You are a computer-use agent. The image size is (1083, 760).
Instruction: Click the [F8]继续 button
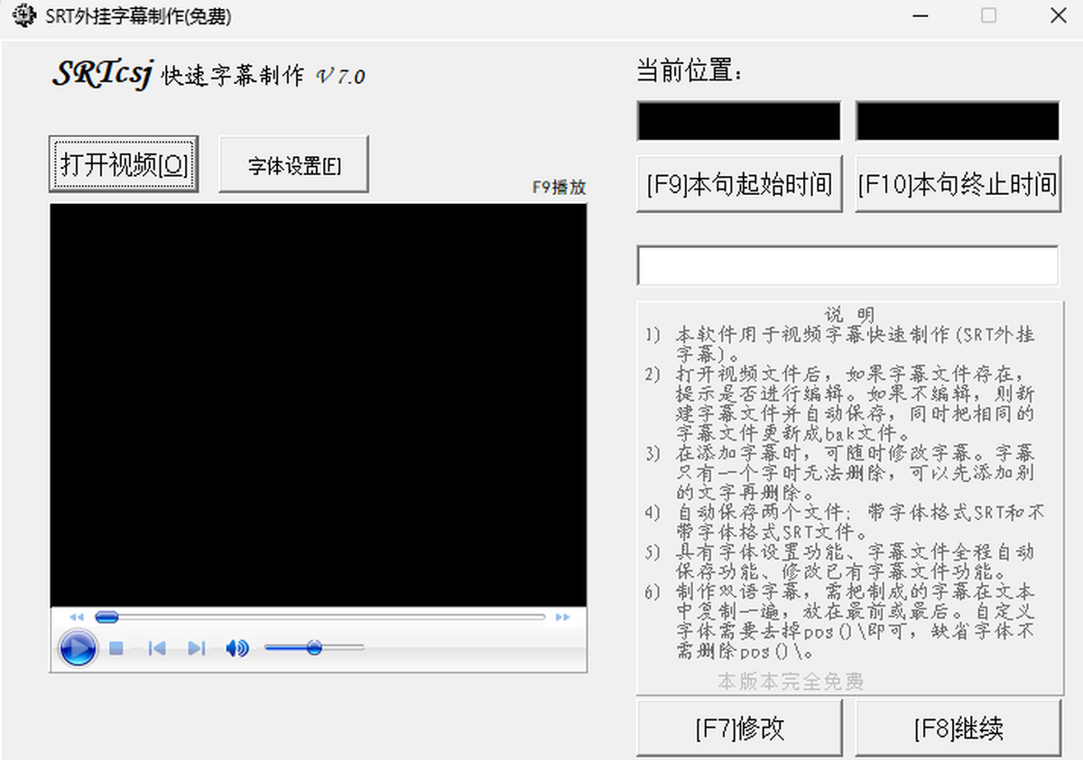[958, 728]
